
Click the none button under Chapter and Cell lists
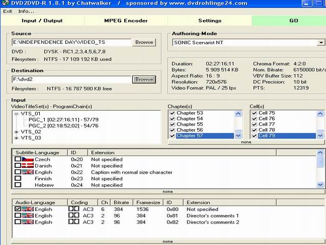246,142
